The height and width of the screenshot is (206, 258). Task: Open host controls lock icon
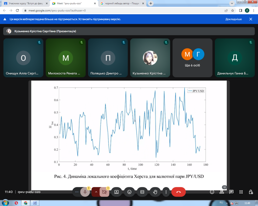pos(251,192)
